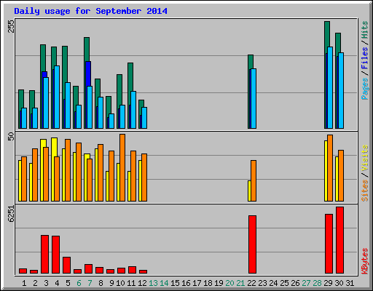Click the red KBytes bar for day 3
This screenshot has width=373, height=291.
(x=44, y=254)
